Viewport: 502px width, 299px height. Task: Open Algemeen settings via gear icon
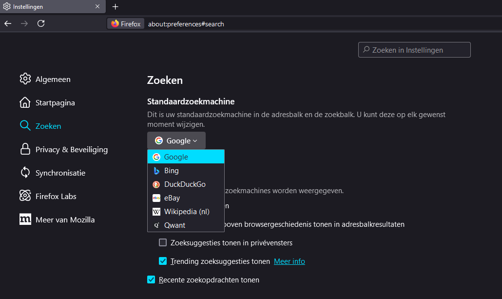point(25,79)
